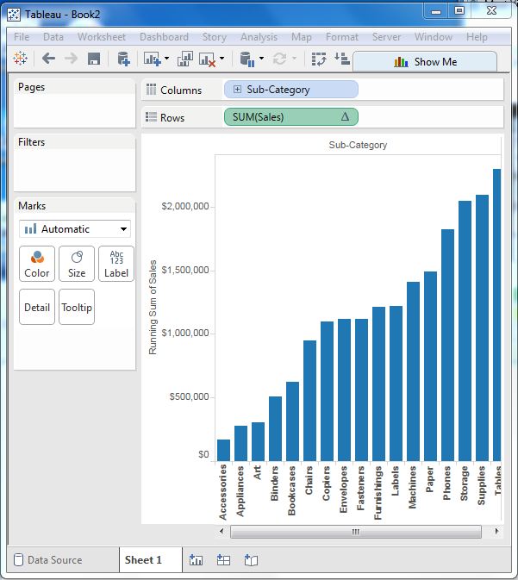Click the new worksheet tab icon

pyautogui.click(x=196, y=560)
